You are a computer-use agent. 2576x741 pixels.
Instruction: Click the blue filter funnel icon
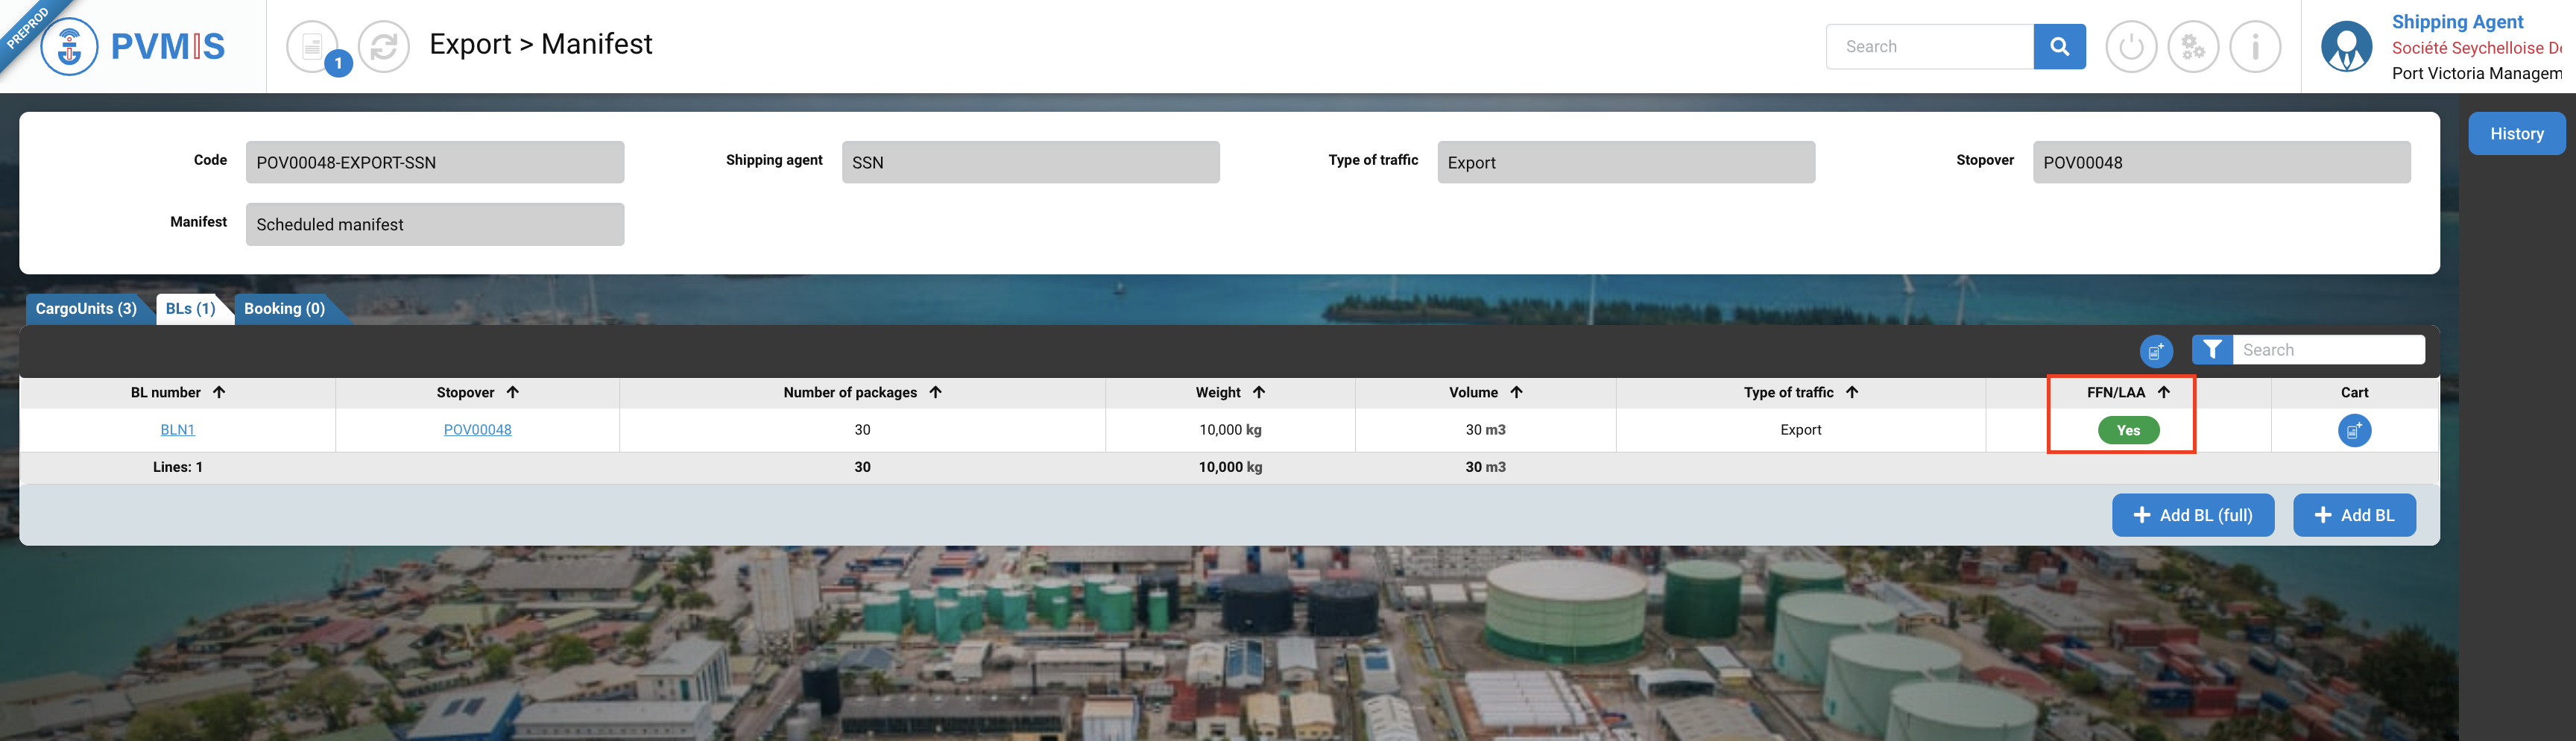[2212, 350]
